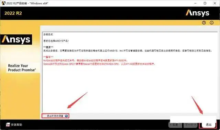The width and height of the screenshot is (220, 130).
Task: Click the installation complete text line
Action: (48, 34)
